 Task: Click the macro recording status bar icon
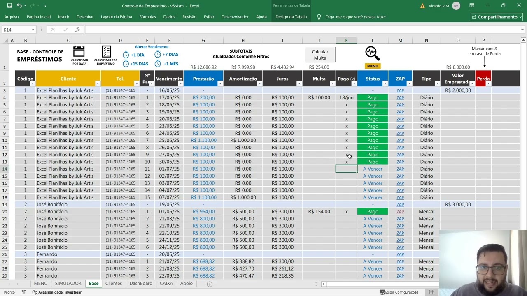[x=24, y=292]
